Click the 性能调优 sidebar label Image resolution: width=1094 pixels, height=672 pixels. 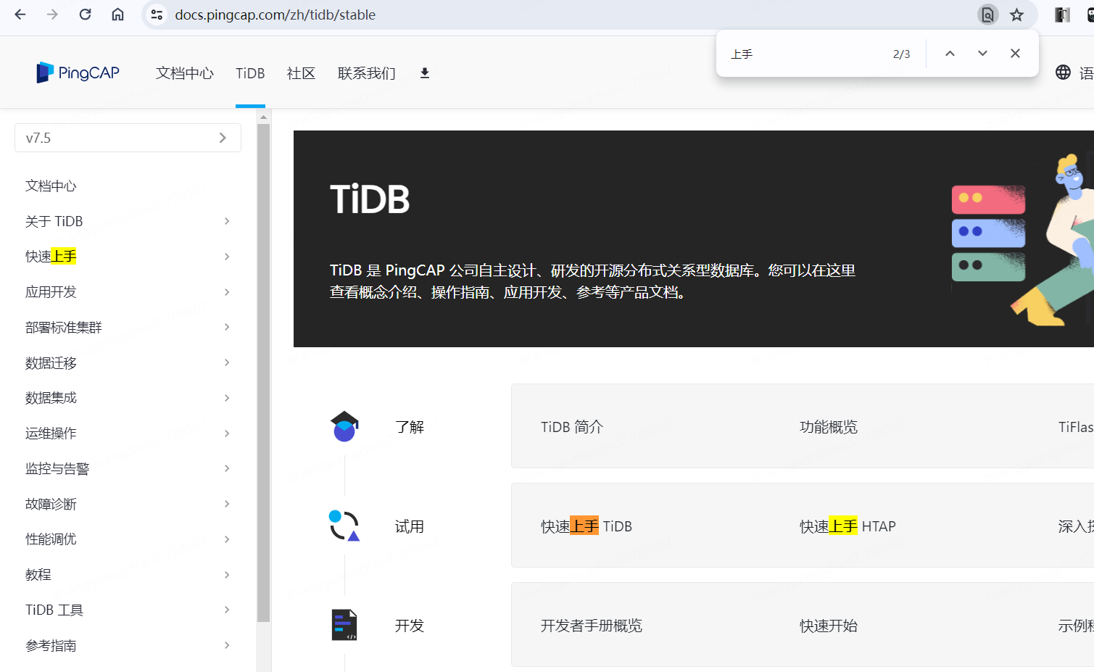51,539
